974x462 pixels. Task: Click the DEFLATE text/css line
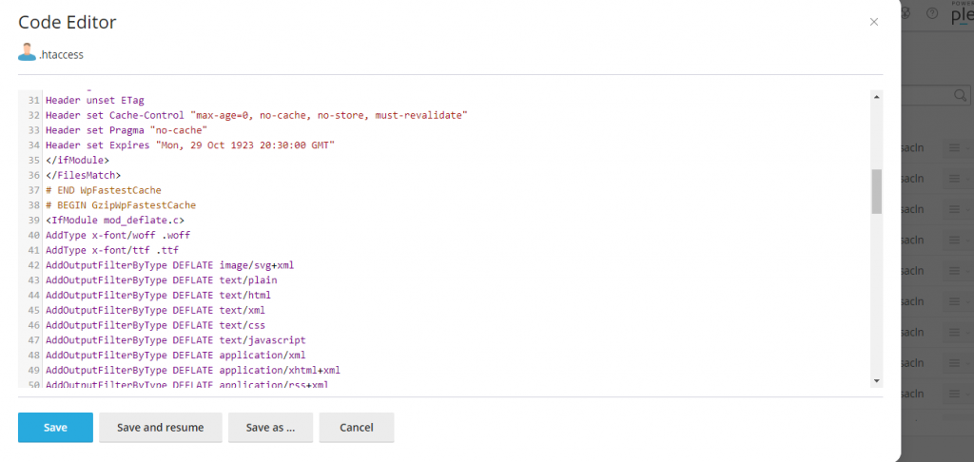point(155,325)
